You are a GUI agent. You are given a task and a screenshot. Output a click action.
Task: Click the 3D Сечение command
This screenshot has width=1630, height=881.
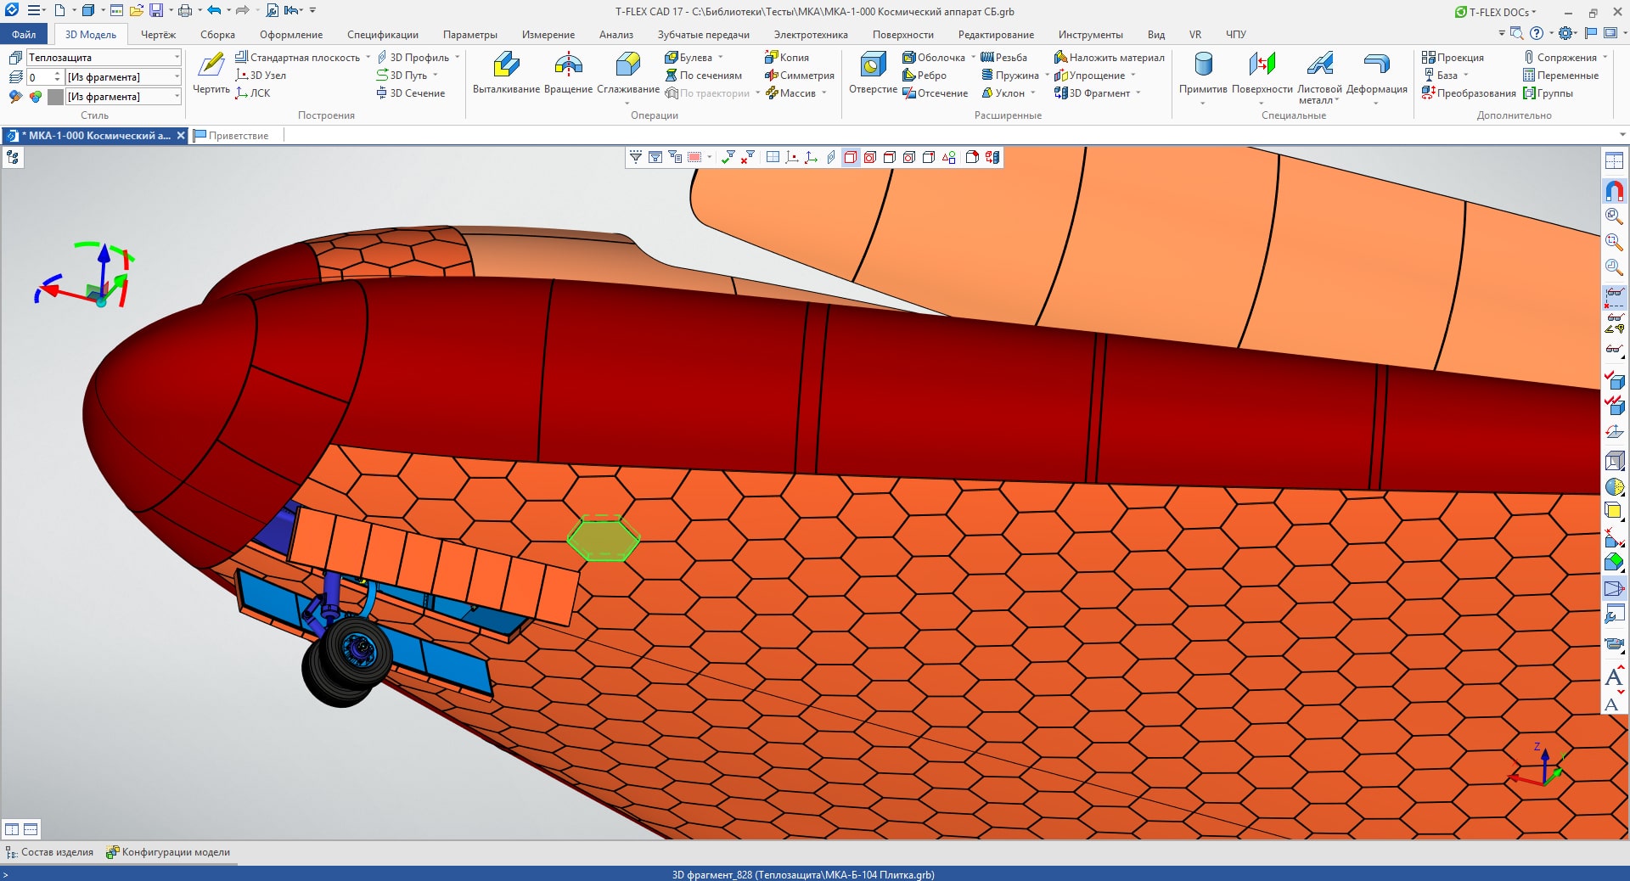pyautogui.click(x=410, y=93)
